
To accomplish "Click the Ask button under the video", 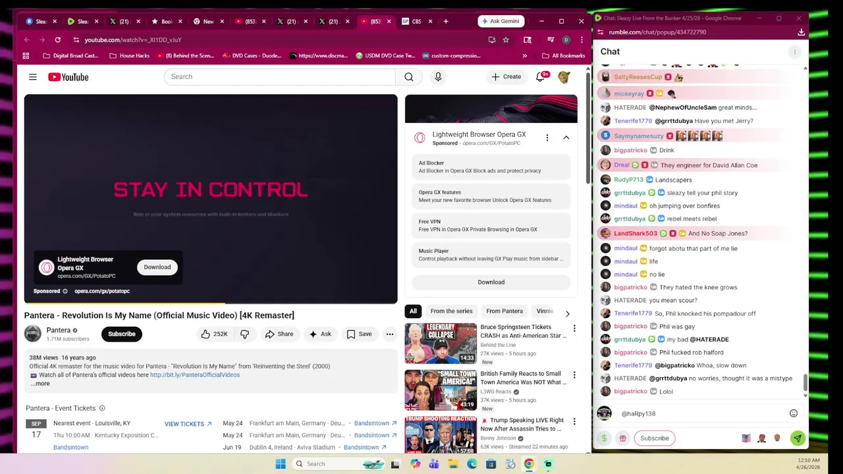I will click(x=320, y=334).
